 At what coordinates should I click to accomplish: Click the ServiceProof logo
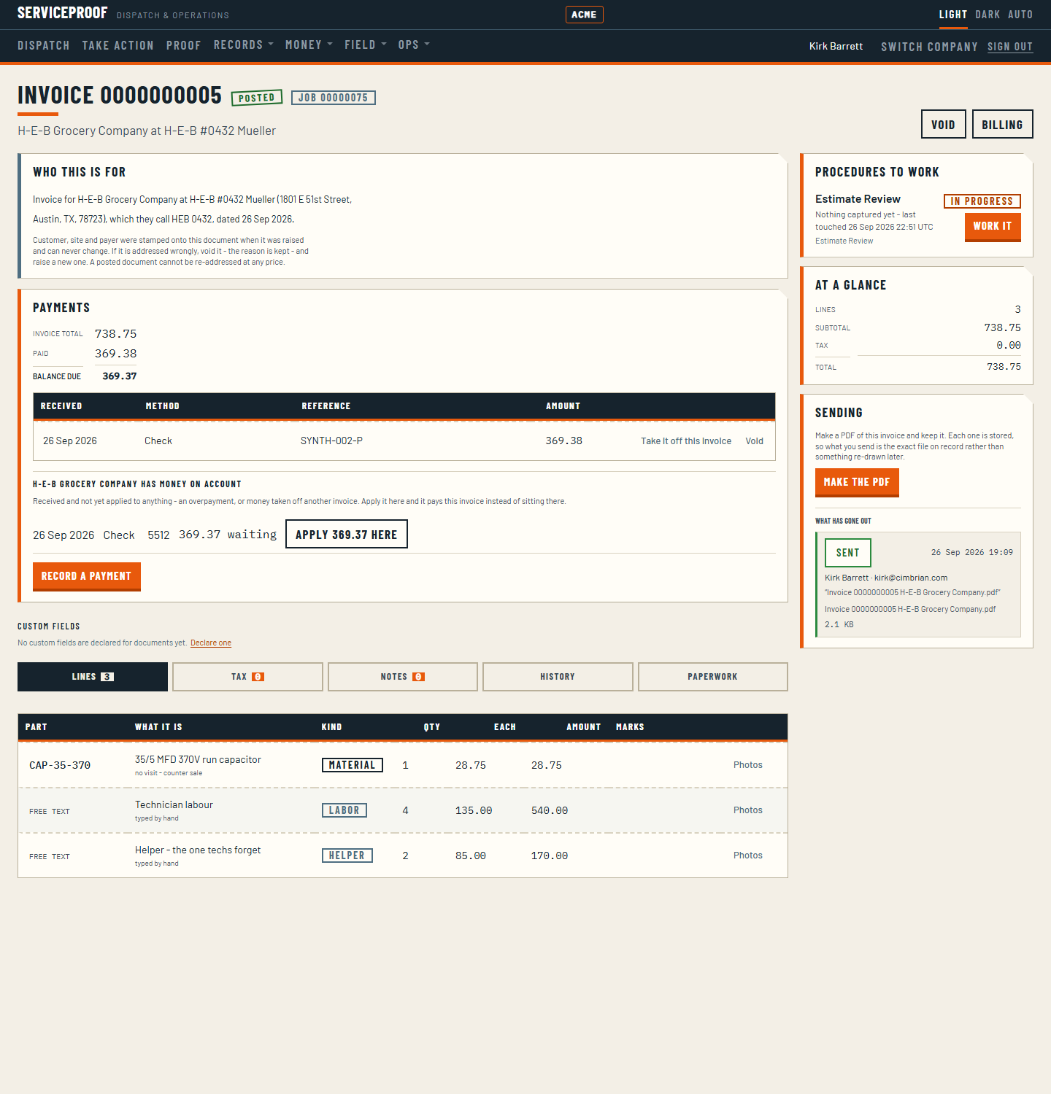63,13
